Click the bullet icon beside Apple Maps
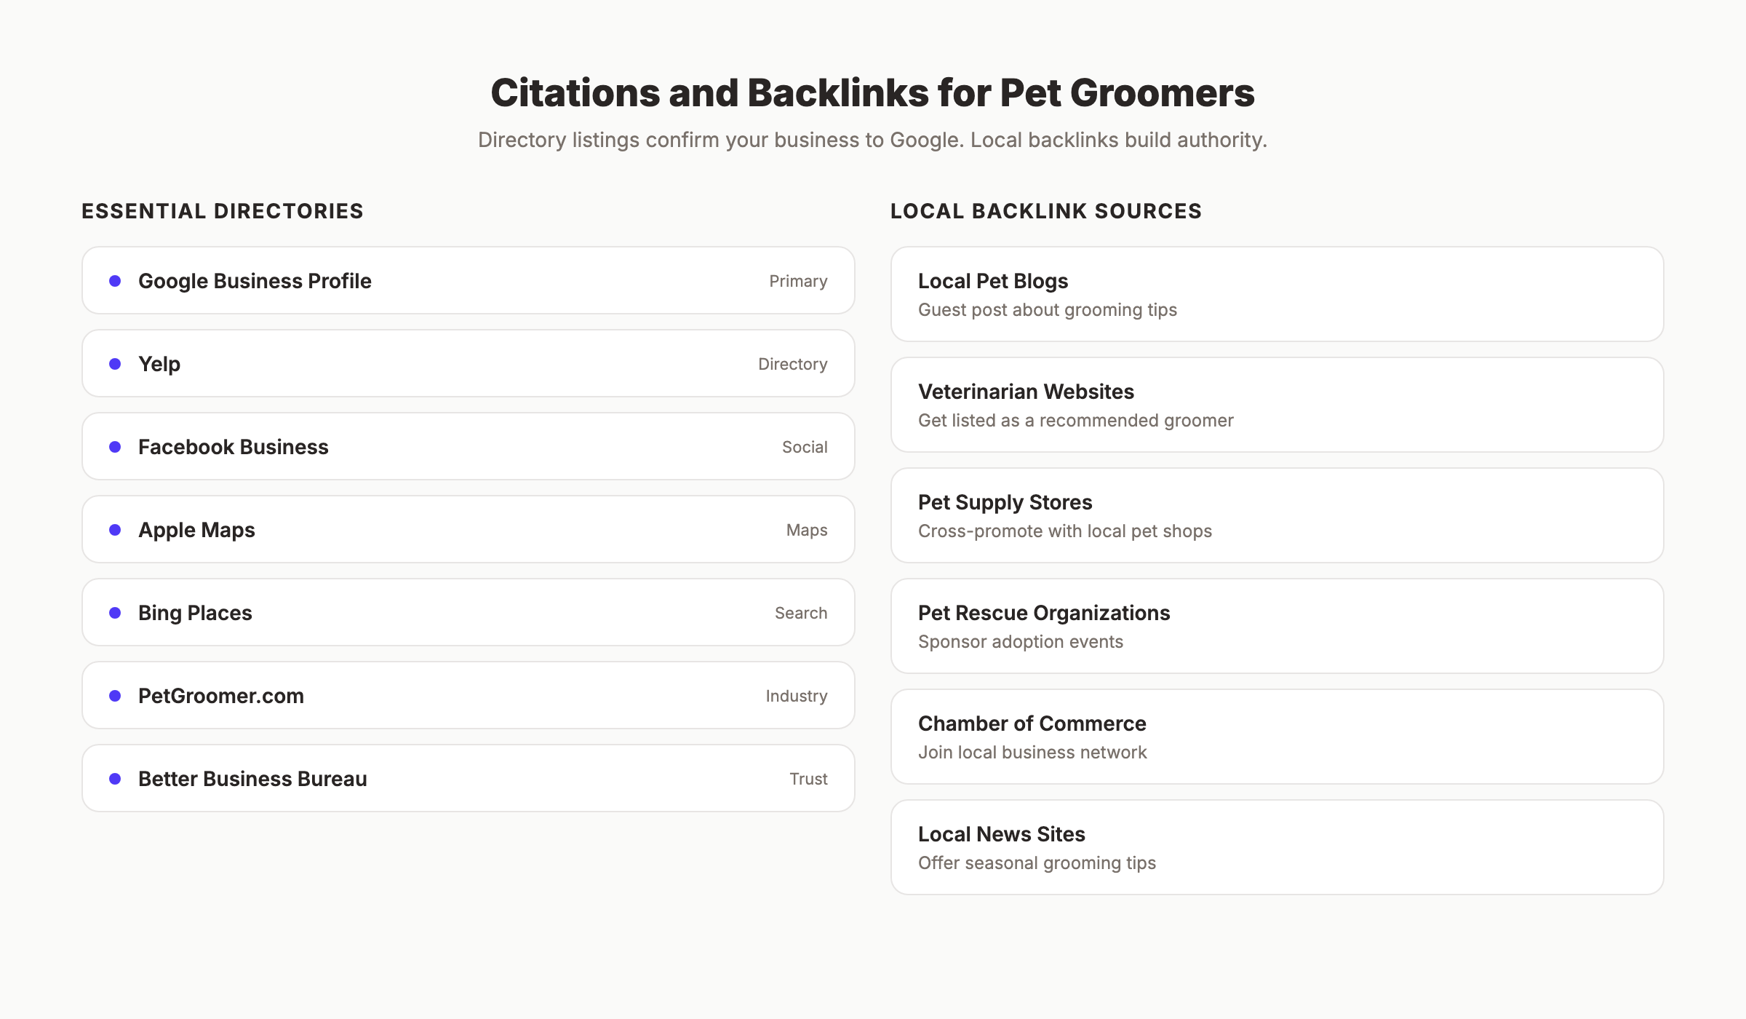The height and width of the screenshot is (1019, 1746). [x=116, y=529]
